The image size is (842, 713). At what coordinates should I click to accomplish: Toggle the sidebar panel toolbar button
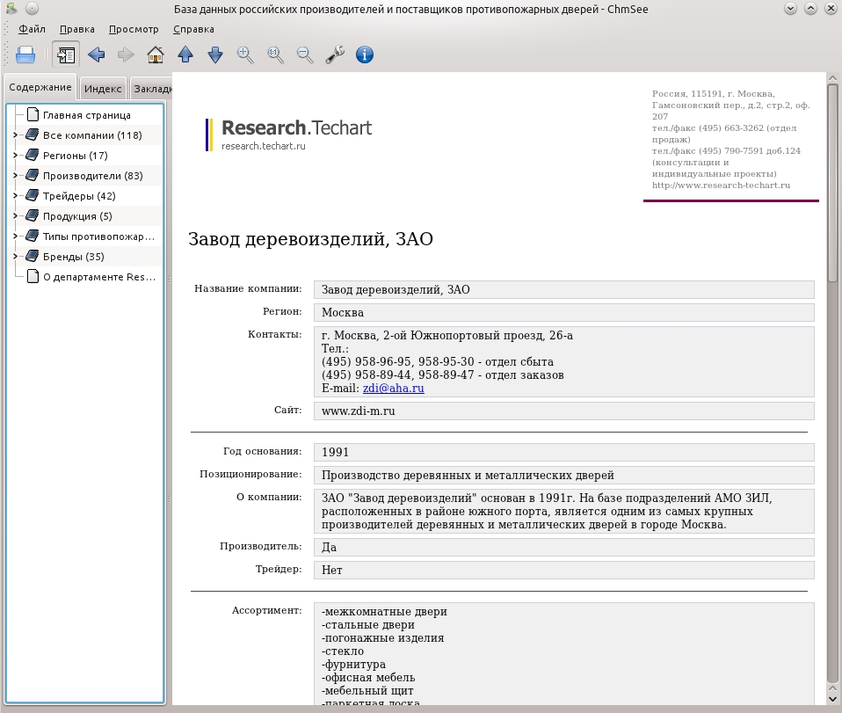(66, 55)
